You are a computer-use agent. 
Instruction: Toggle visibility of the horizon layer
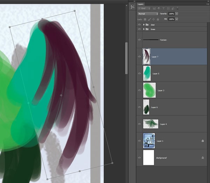(x=140, y=40)
